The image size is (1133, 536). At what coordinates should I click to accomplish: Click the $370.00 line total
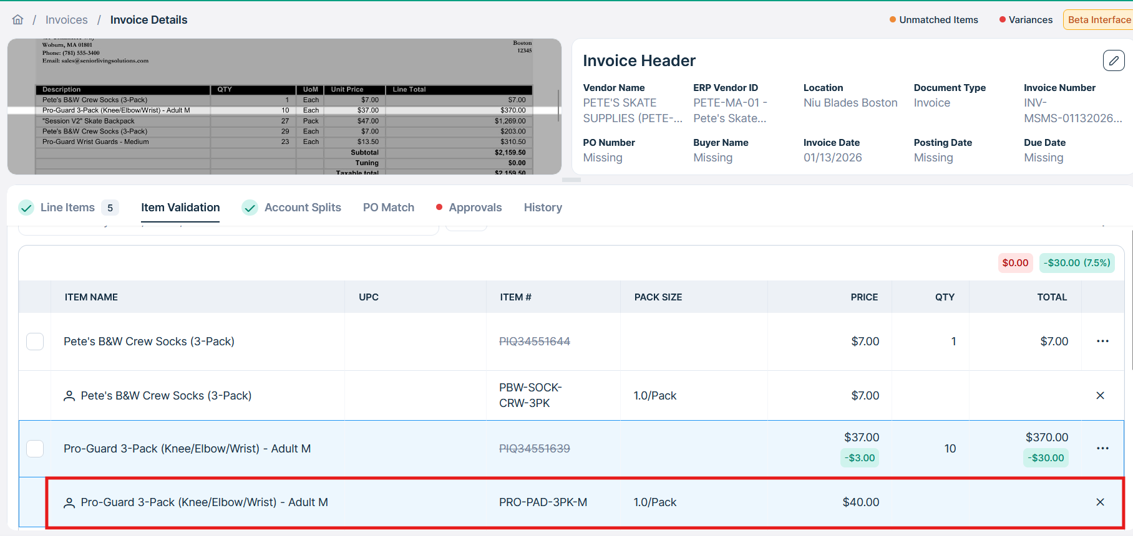point(1047,438)
